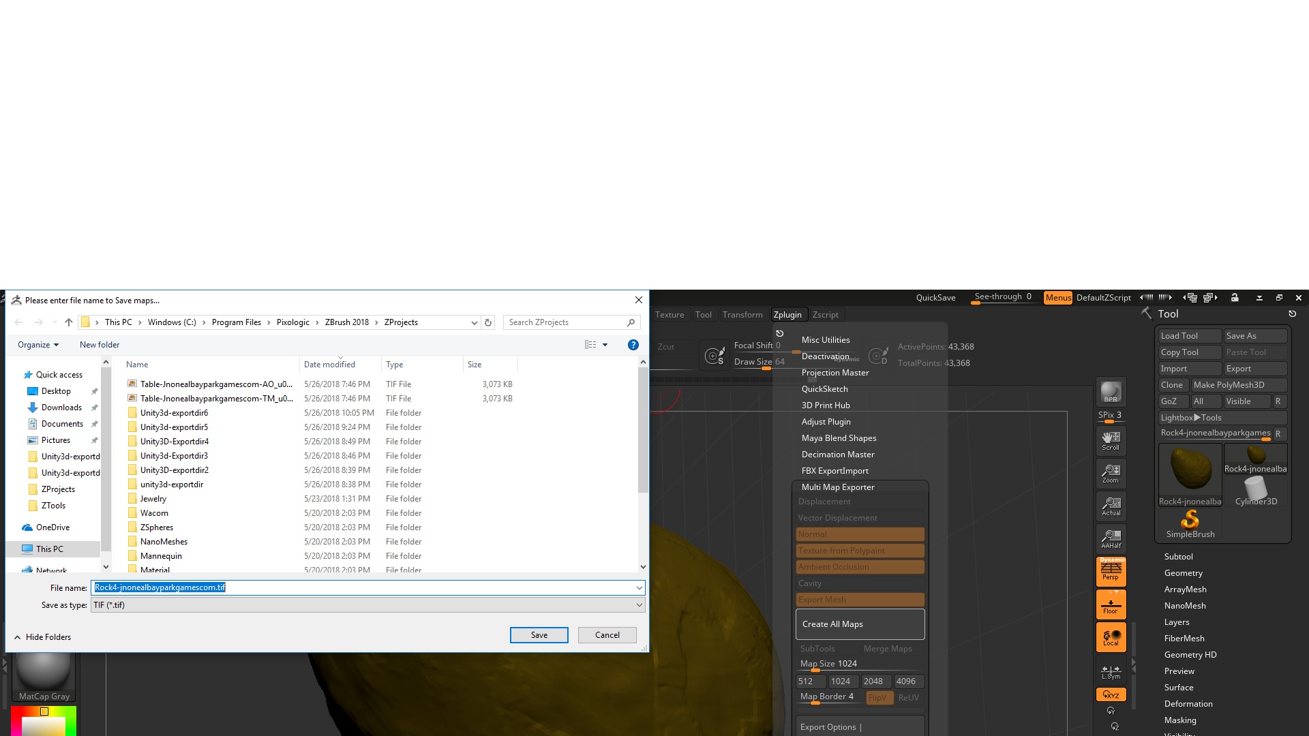
Task: Toggle the Persp dynamic perspective button
Action: [1111, 571]
